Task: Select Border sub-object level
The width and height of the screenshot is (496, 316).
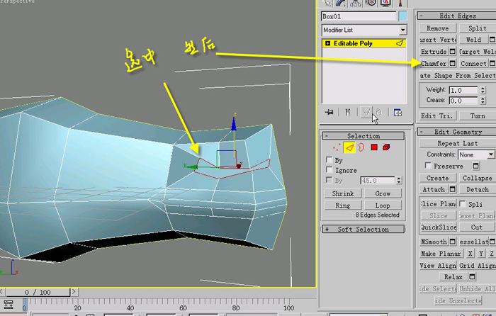Action: click(361, 147)
